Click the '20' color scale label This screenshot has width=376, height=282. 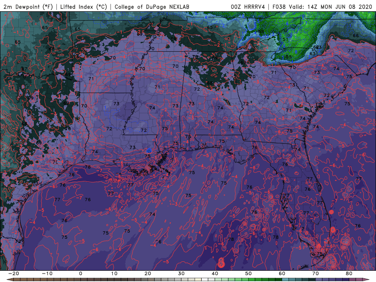point(148,274)
